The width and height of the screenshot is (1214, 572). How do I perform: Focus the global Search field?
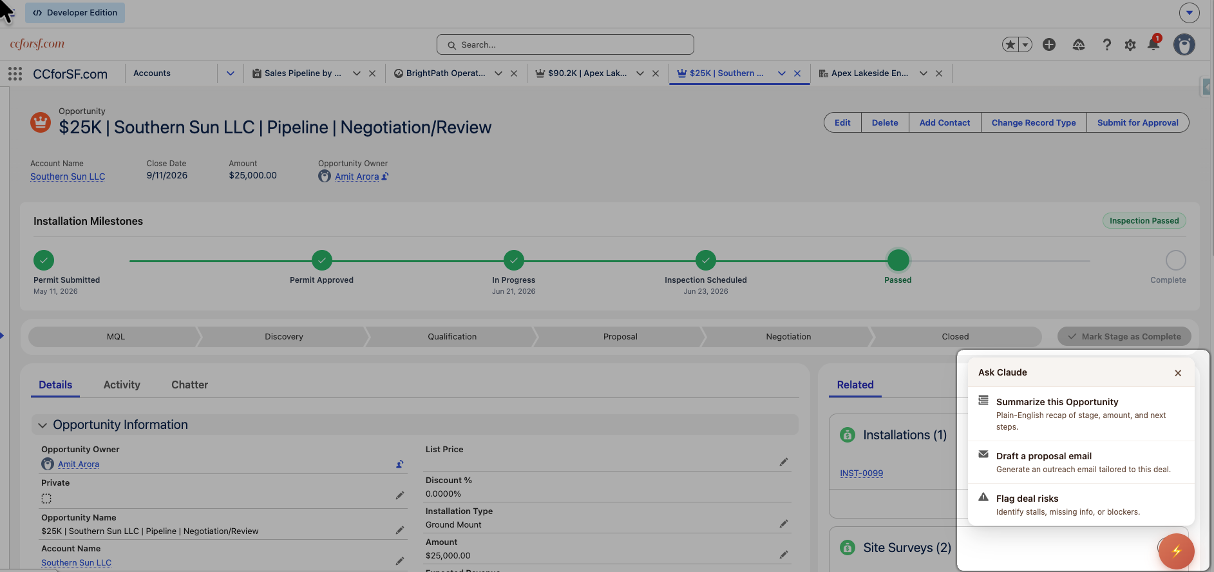click(x=565, y=44)
